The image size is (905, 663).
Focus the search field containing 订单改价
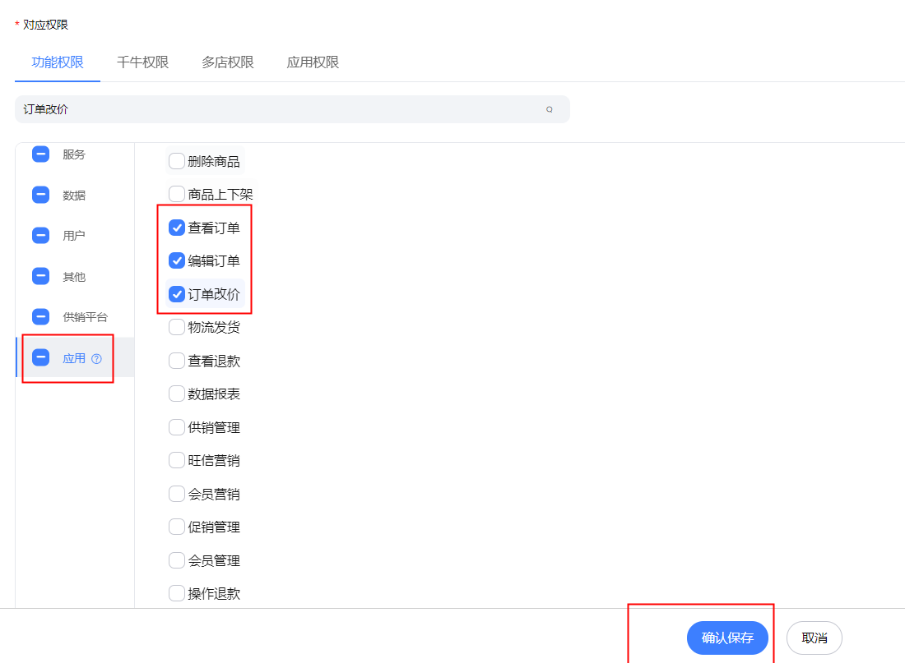click(x=280, y=109)
